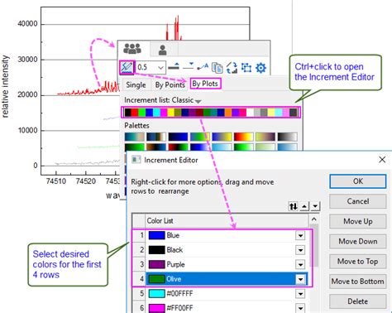Open the blue gear settings icon
392x313 pixels.
pos(261,68)
